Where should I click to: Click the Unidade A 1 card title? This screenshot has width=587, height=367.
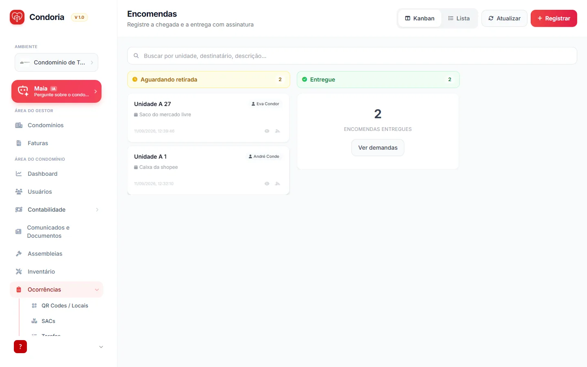click(150, 157)
